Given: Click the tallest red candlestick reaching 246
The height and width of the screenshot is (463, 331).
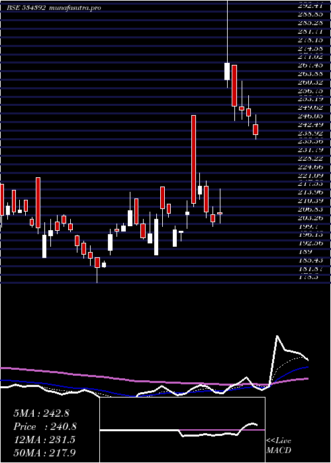Looking at the screenshot, I should 193,159.
